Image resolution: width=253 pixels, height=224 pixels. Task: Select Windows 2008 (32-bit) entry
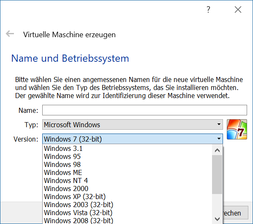pos(128,220)
